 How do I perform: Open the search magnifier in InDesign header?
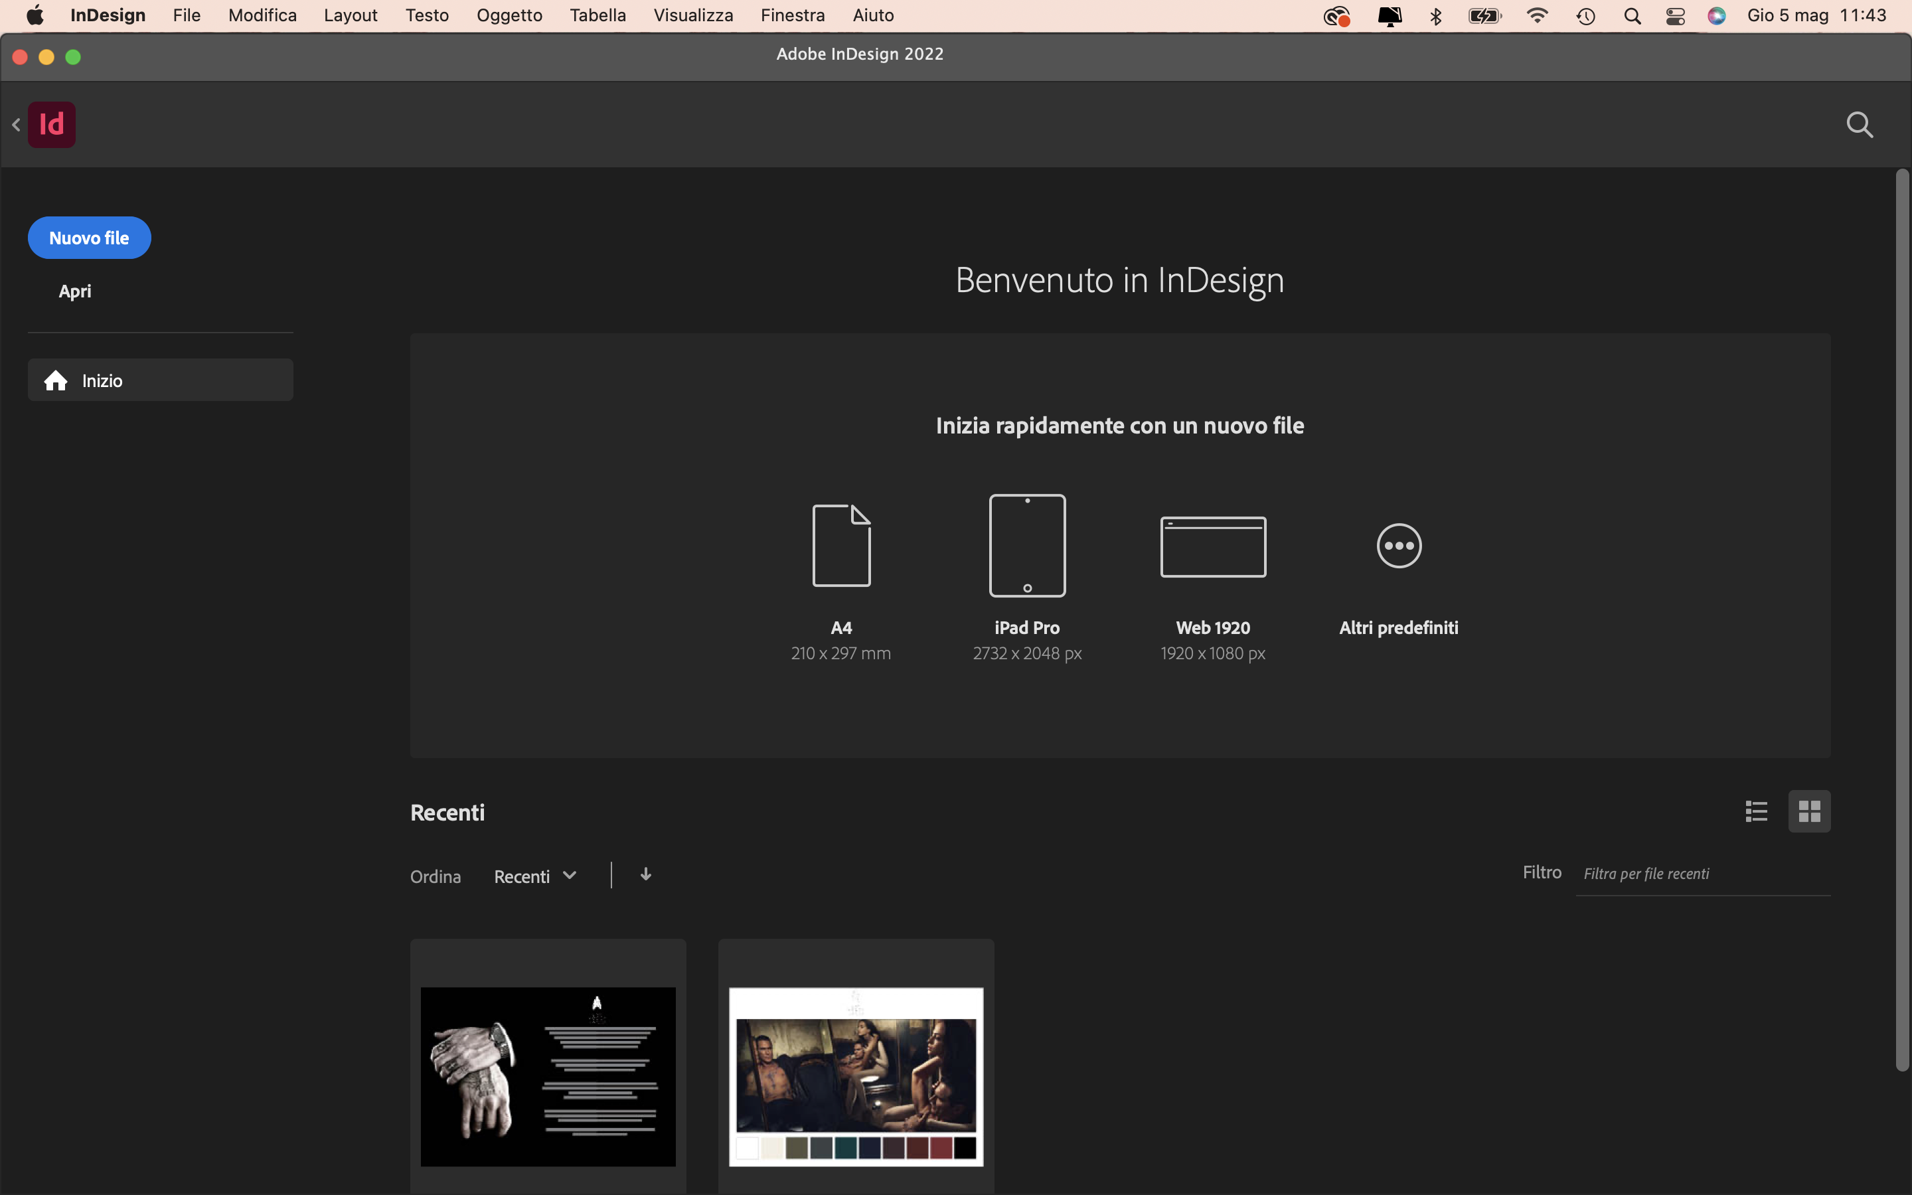(1860, 124)
